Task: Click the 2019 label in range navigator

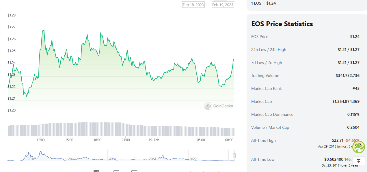Action: coord(71,159)
